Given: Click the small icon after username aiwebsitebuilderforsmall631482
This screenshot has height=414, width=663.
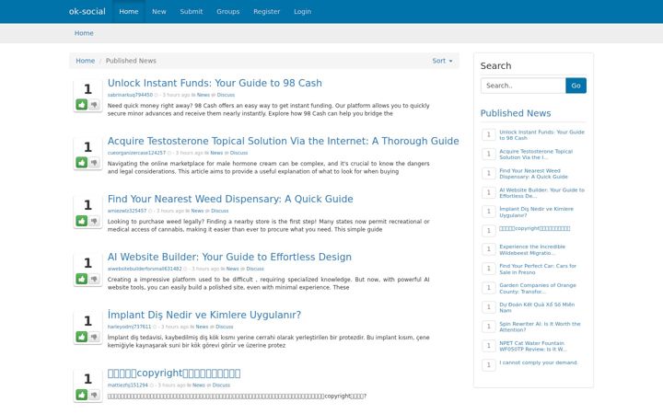Looking at the screenshot, I should (185, 269).
